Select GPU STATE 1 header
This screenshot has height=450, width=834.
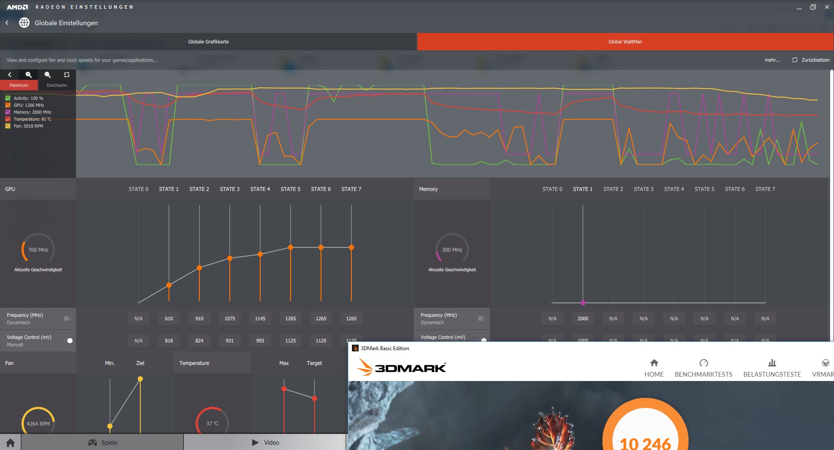point(169,189)
